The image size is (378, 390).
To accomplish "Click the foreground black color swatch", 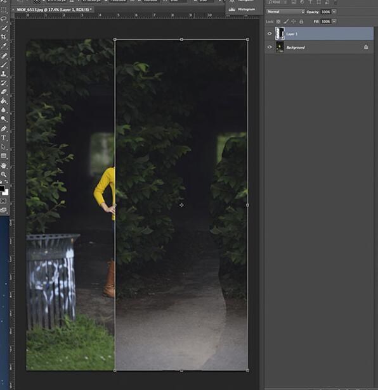I will (2, 189).
